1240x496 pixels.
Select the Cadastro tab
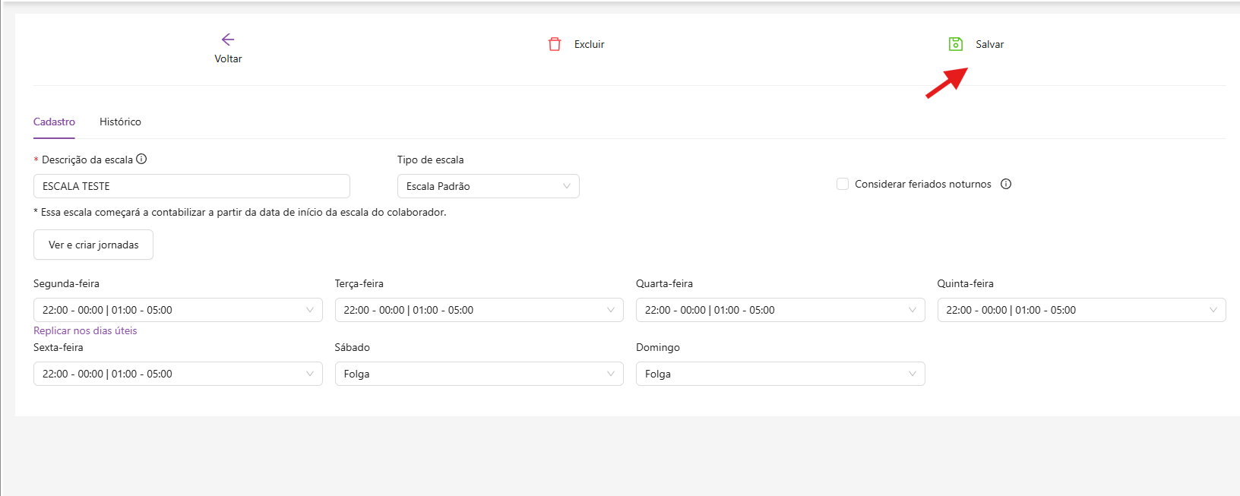point(54,122)
